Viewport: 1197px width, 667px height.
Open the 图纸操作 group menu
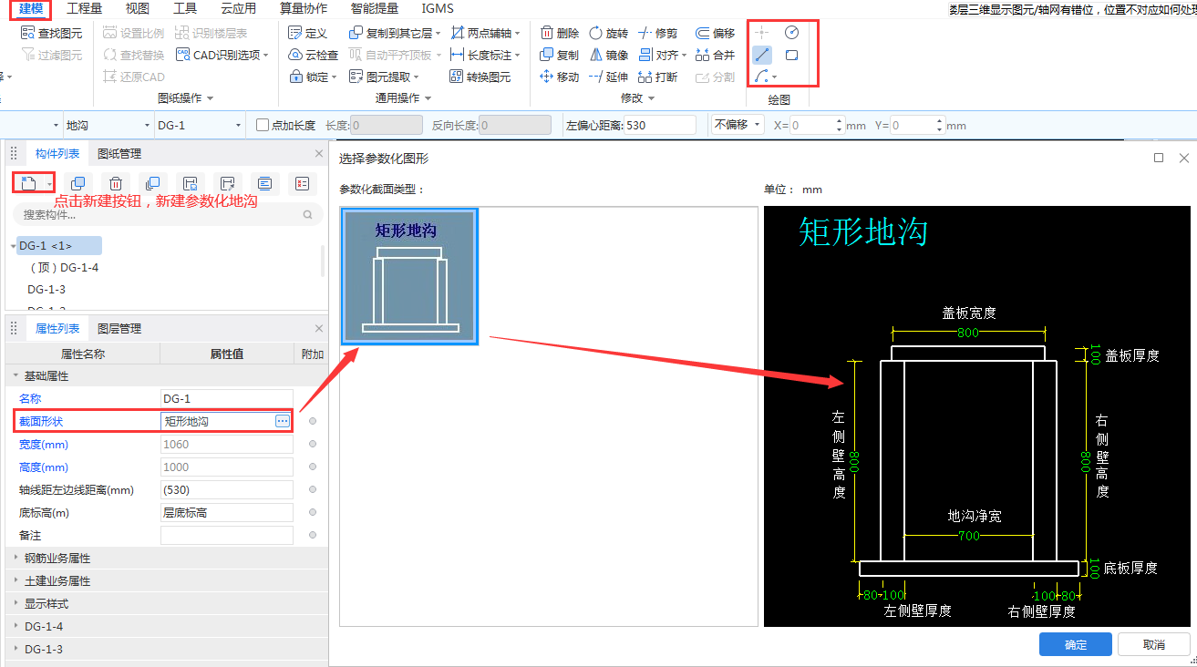(185, 97)
